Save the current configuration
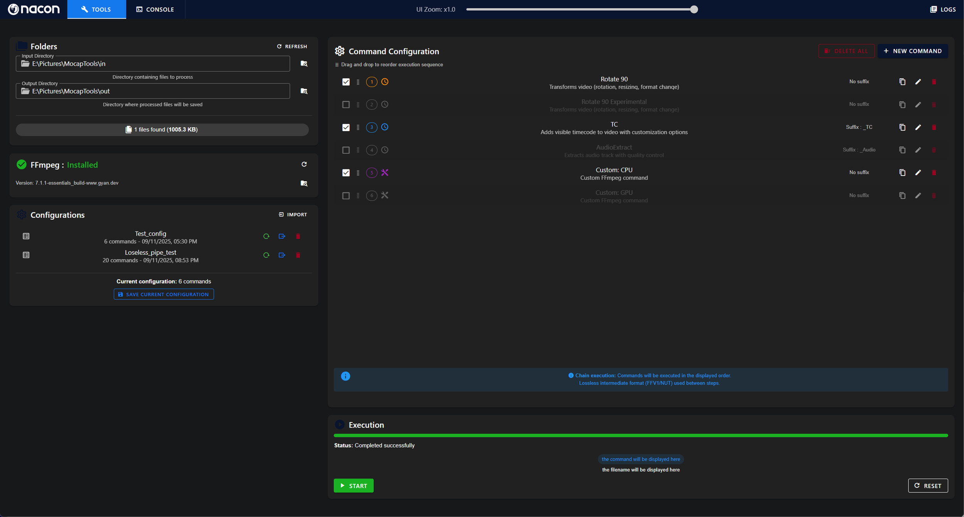Viewport: 964px width, 517px height. [x=163, y=294]
